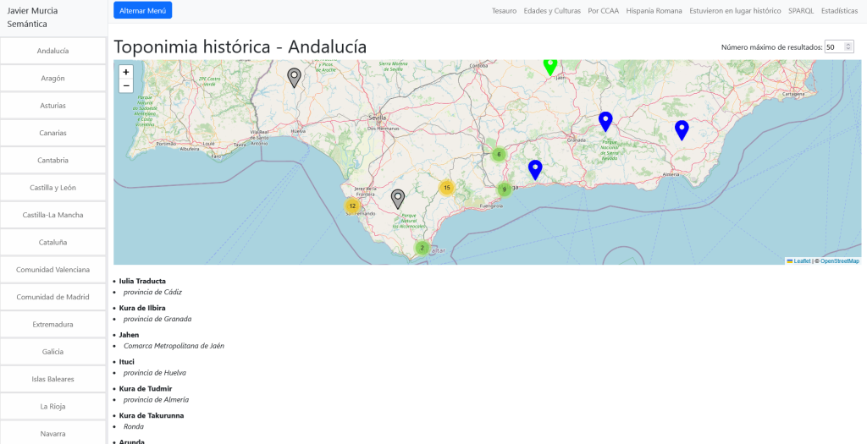Viewport: 867px width, 444px height.
Task: Open the green cluster labeled 2
Action: click(422, 248)
